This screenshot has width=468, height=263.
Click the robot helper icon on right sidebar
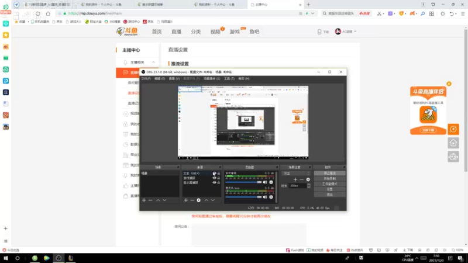[453, 157]
